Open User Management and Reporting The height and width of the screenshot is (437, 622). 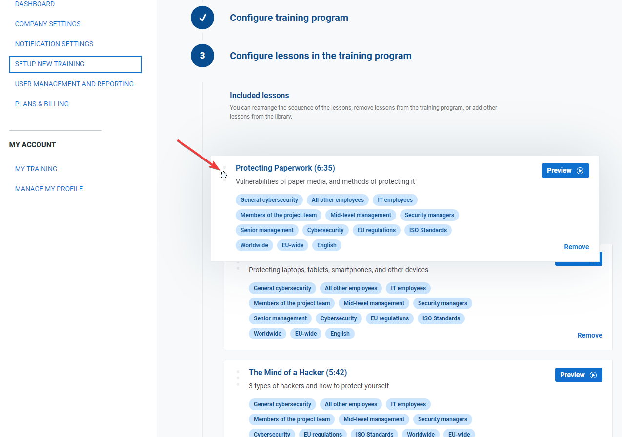point(74,84)
